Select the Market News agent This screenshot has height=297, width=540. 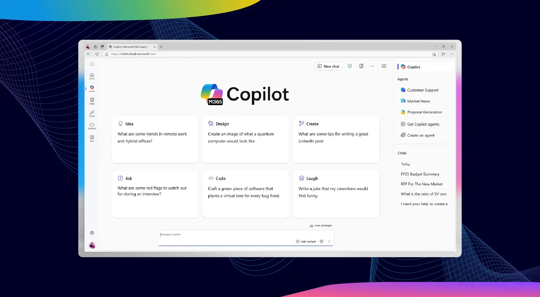click(418, 101)
